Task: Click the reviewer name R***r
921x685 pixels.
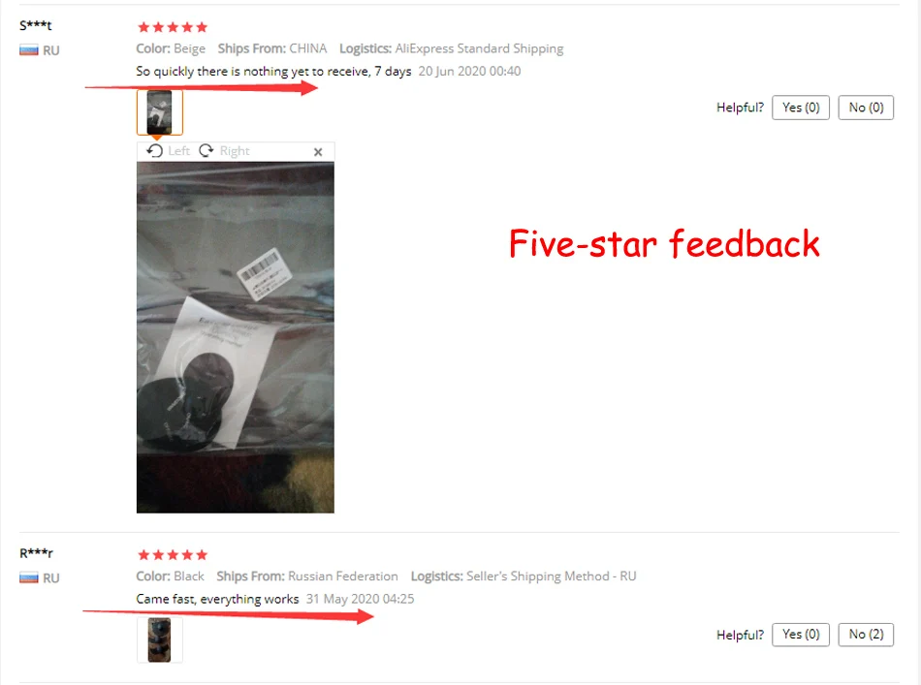Action: (x=37, y=553)
